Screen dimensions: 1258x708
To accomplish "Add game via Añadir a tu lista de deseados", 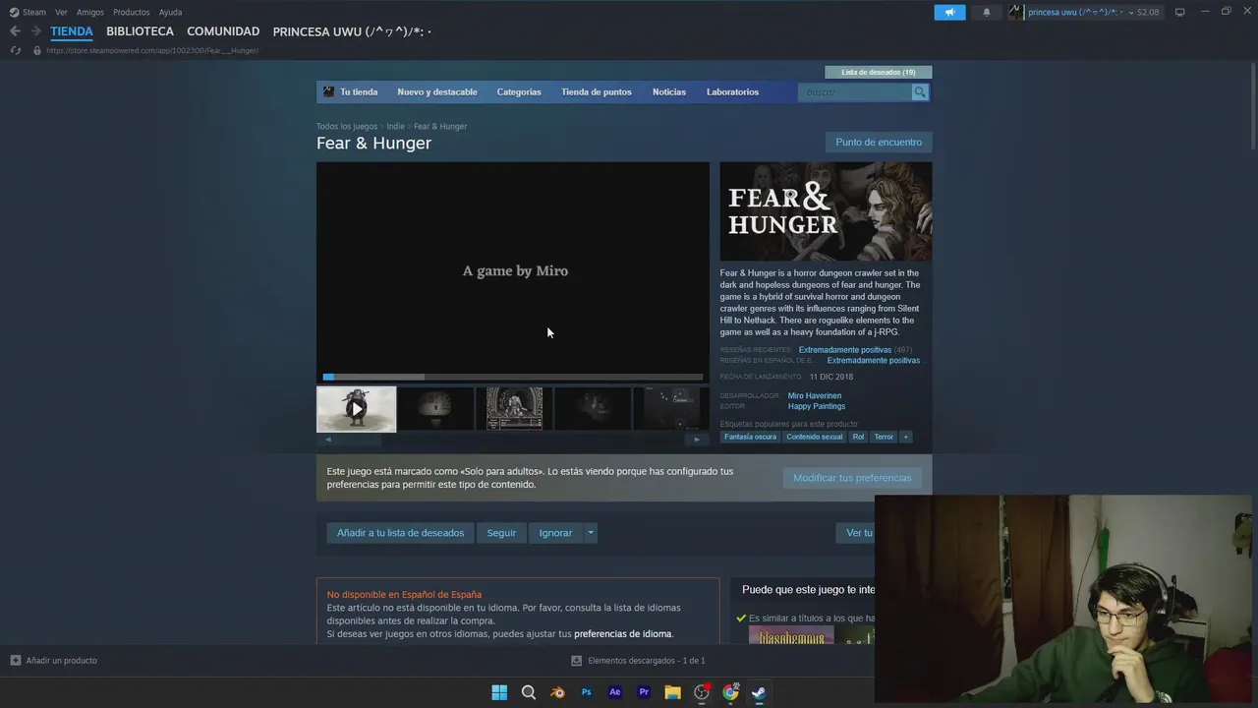I will tap(400, 533).
